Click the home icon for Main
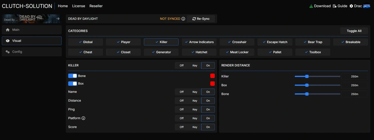The width and height of the screenshot is (374, 140). pyautogui.click(x=8, y=30)
